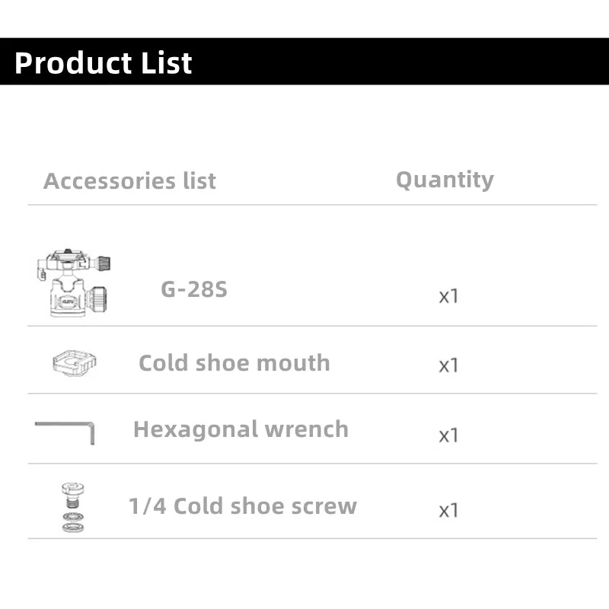Click the "Hexagonal wrench" label
Viewport: 609px width, 609px height.
click(x=241, y=429)
